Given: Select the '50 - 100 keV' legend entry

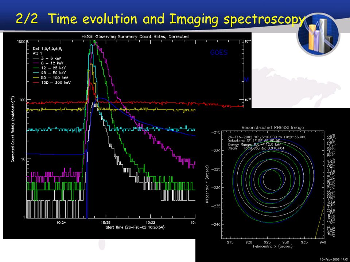Looking at the screenshot, I should pos(50,78).
